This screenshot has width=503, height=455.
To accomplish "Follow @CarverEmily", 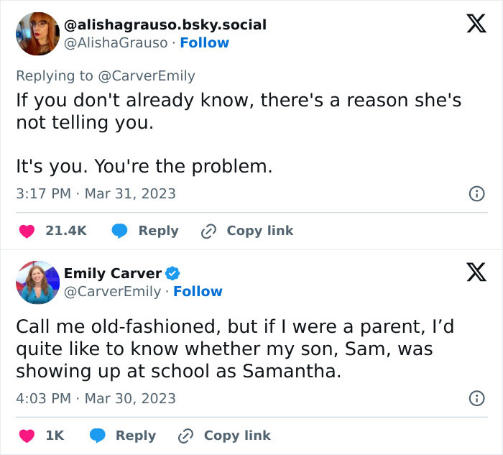I will [198, 291].
